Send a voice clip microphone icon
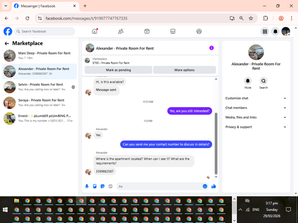The width and height of the screenshot is (298, 223). [87, 186]
